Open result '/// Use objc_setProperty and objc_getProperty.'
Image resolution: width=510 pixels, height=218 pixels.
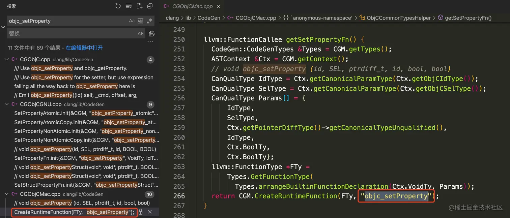point(71,68)
